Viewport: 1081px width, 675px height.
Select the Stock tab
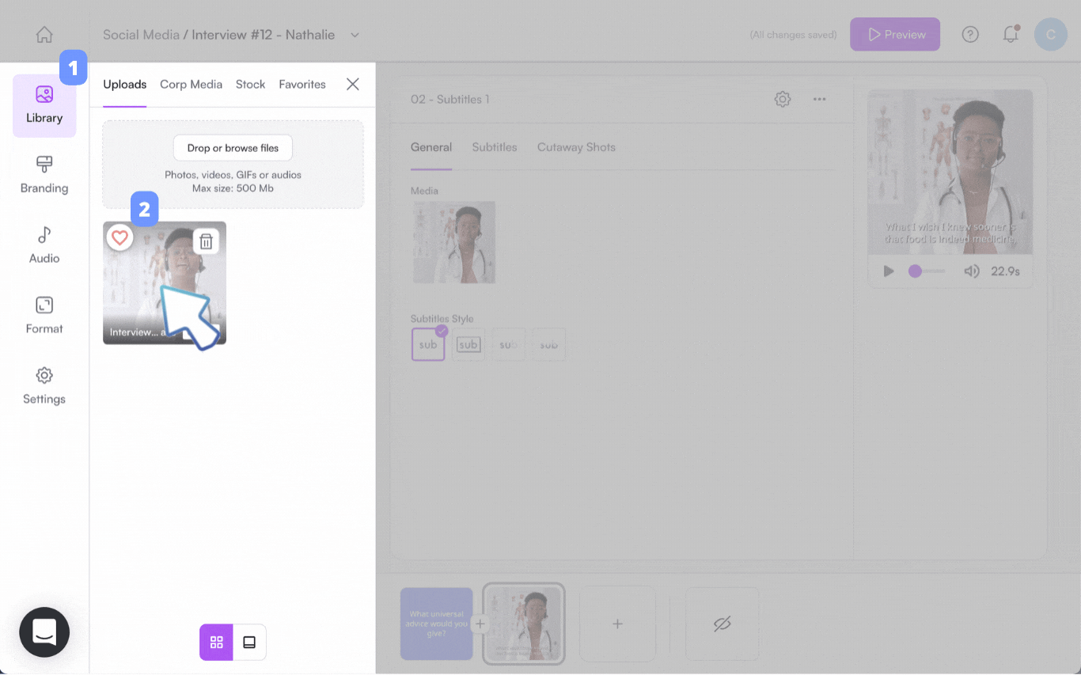pos(250,85)
